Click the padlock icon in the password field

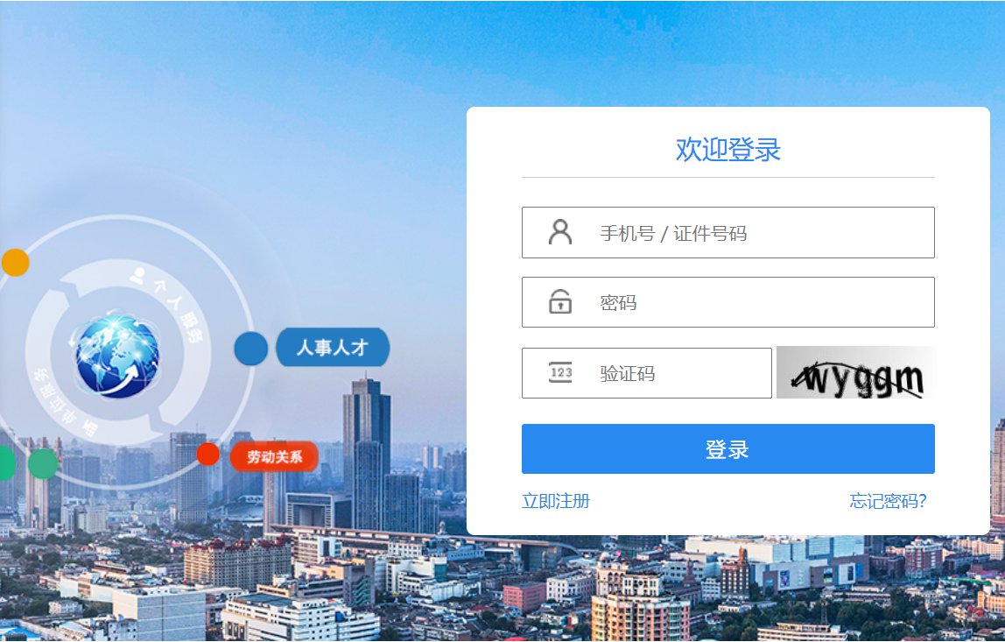tap(560, 301)
